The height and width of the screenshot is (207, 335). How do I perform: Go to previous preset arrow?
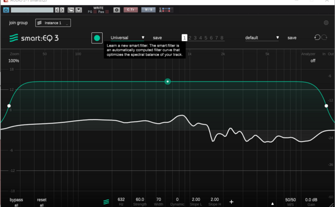[x=57, y=10]
